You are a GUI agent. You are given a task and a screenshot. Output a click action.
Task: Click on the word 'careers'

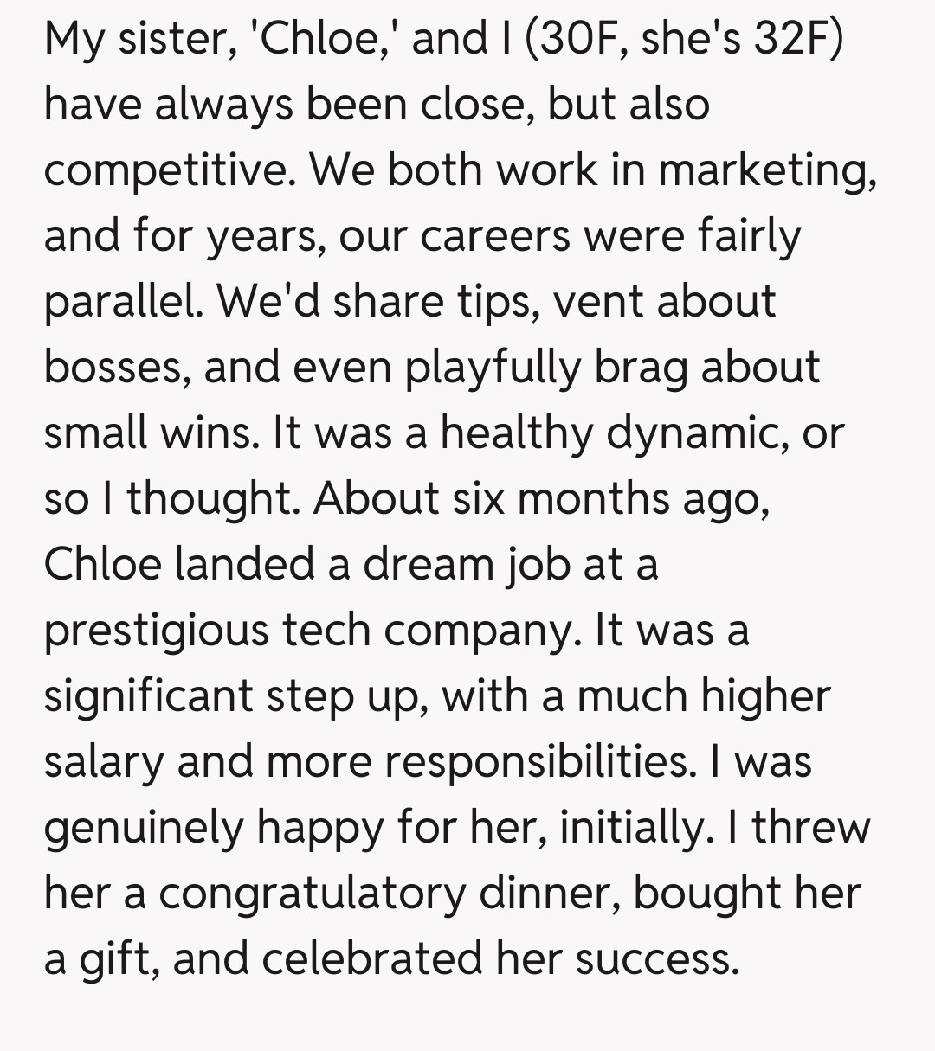coord(489,236)
